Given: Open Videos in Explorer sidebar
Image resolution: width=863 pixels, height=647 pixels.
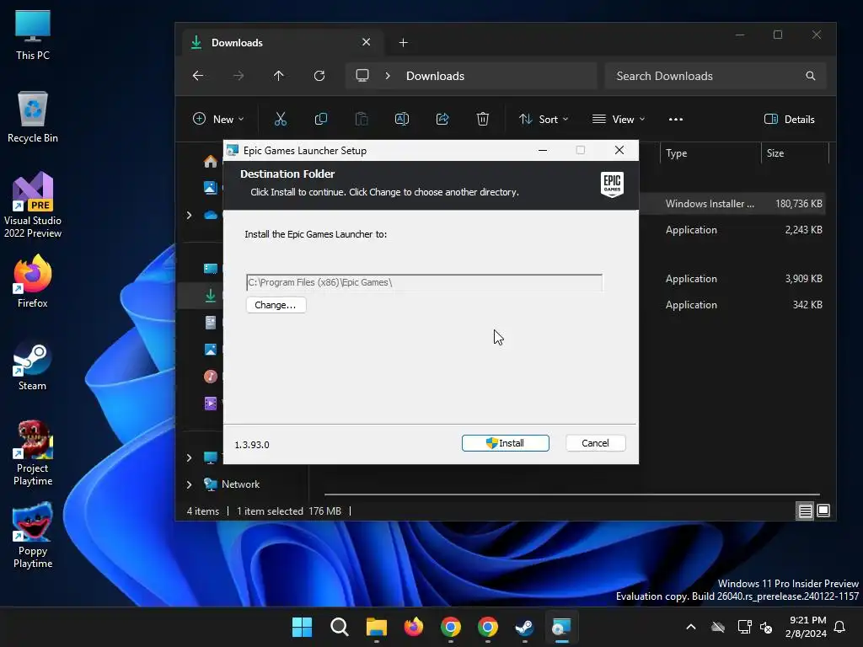Looking at the screenshot, I should click(x=210, y=404).
